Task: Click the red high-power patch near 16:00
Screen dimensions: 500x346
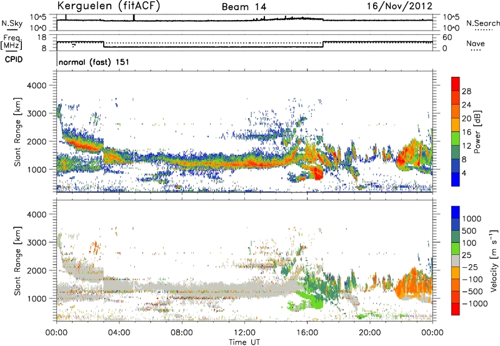Action: point(317,174)
